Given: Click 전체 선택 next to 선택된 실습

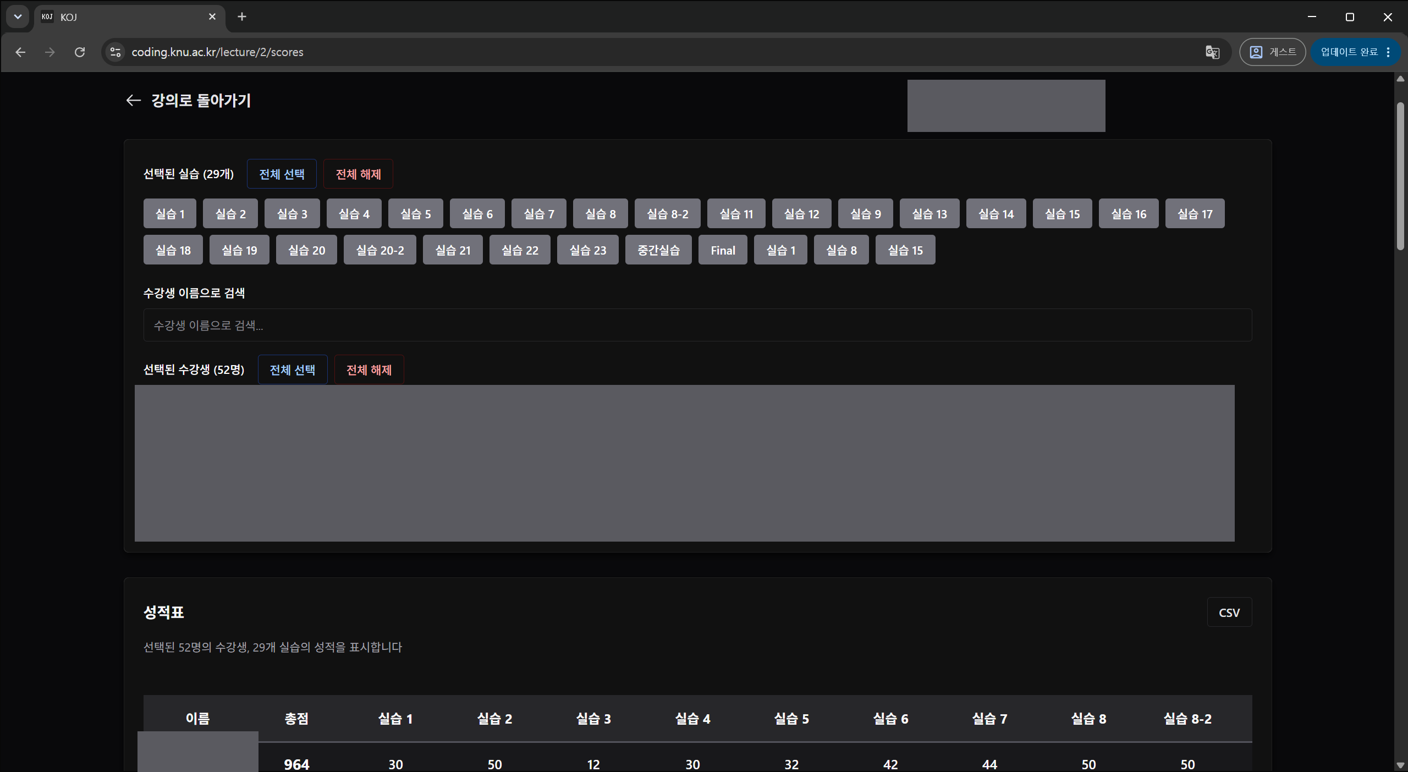Looking at the screenshot, I should pyautogui.click(x=282, y=174).
